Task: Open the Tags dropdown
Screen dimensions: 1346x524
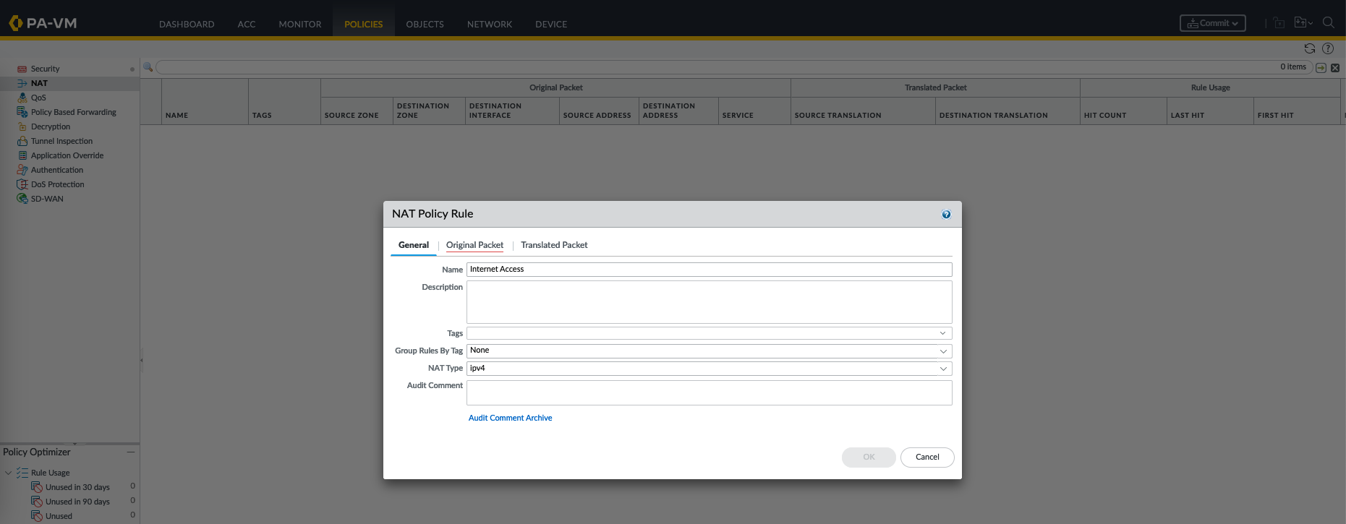Action: [x=942, y=333]
